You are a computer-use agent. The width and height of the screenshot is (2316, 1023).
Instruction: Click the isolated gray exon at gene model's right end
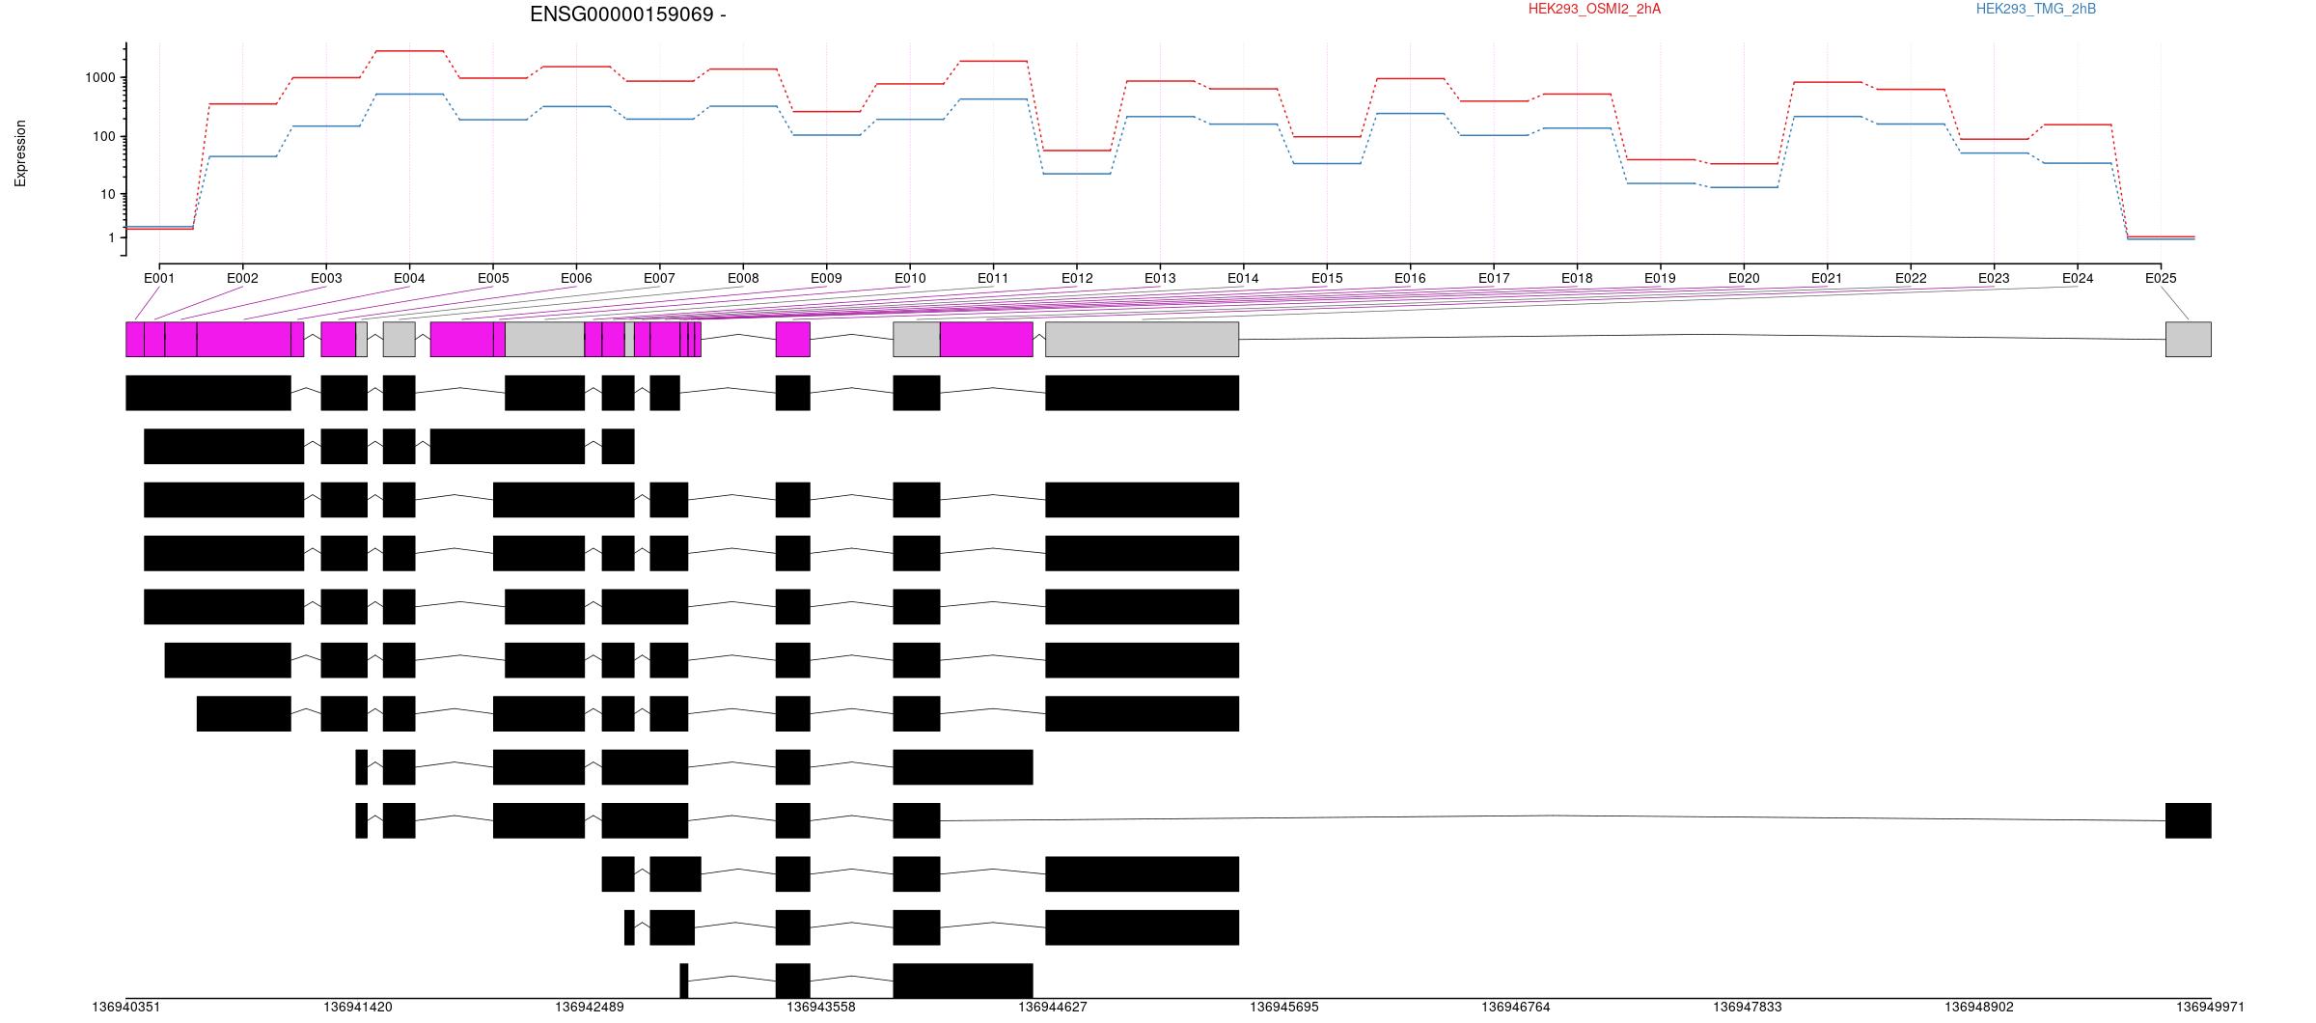pos(2189,340)
